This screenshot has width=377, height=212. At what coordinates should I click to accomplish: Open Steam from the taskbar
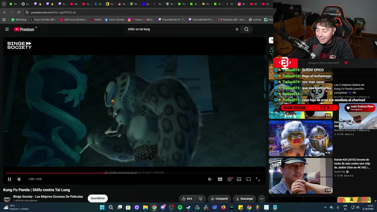[x=188, y=208]
